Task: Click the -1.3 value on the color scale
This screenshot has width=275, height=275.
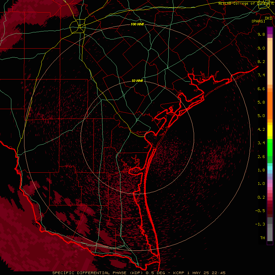Action: (x=260, y=224)
